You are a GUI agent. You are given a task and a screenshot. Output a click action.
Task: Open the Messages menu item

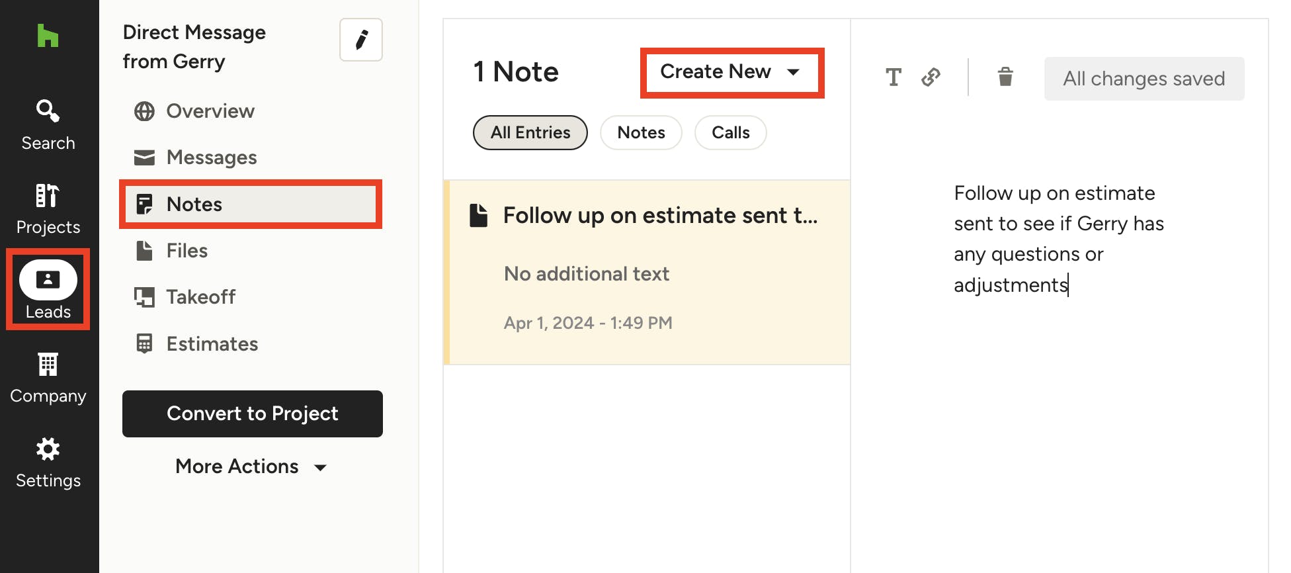[211, 157]
